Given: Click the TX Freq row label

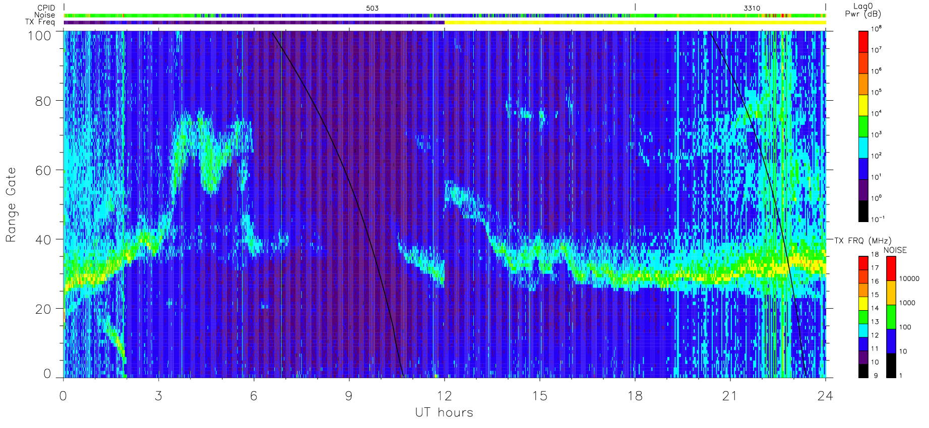Looking at the screenshot, I should click(x=40, y=22).
